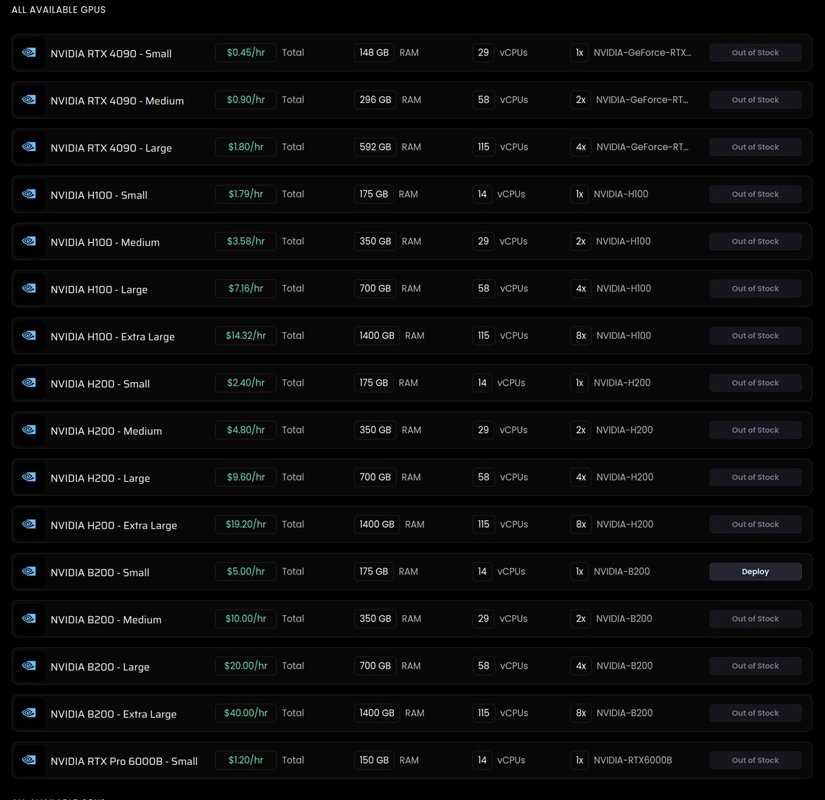Click Out of Stock for H200 - Medium

click(755, 430)
